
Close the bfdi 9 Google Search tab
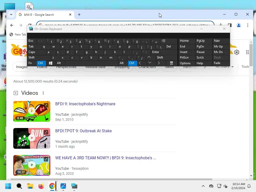70,14
